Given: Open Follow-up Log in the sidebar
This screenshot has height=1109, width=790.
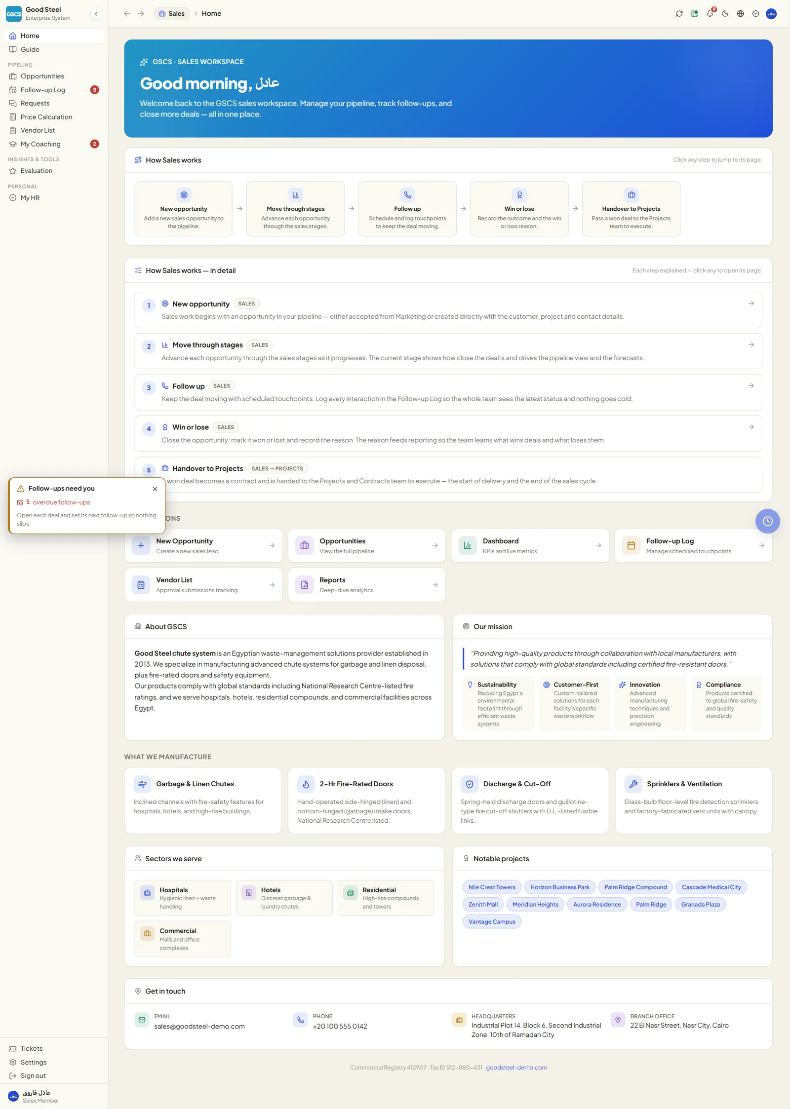Looking at the screenshot, I should tap(54, 90).
